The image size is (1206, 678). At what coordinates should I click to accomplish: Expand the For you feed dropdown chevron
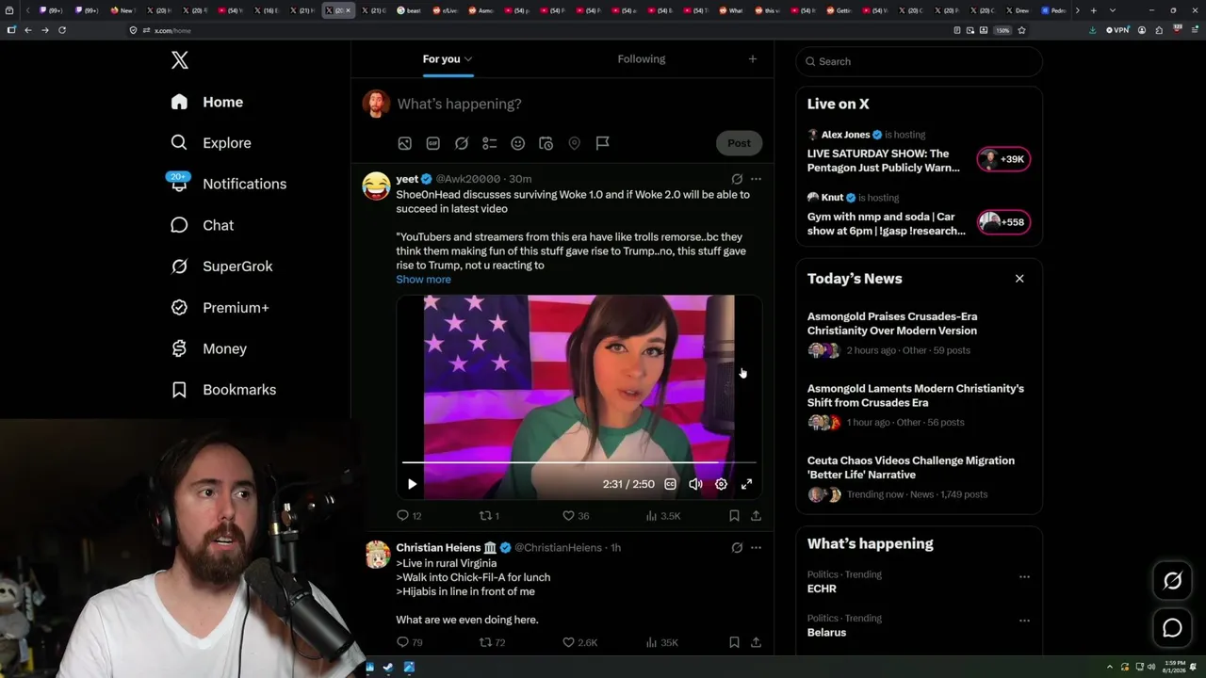tap(468, 59)
